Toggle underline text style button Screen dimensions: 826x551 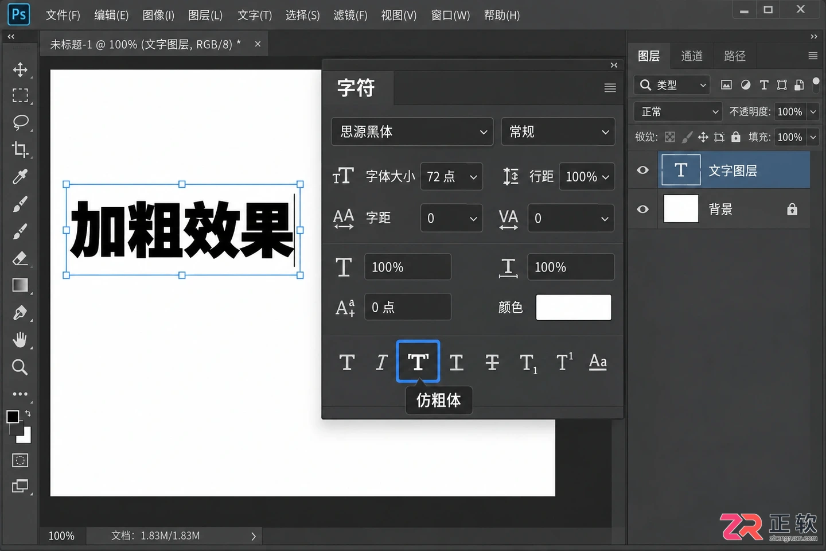tap(456, 362)
